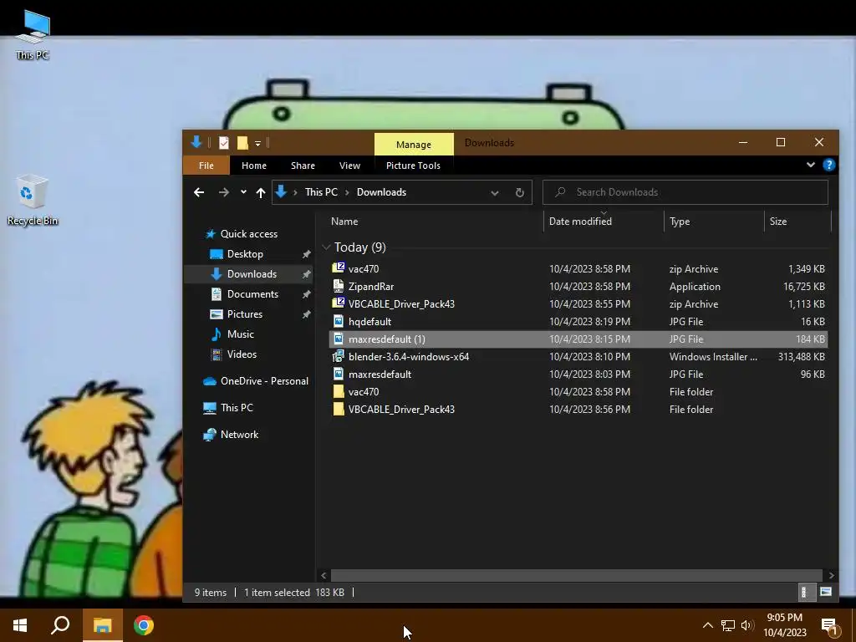Click Downloads in address breadcrumb
The image size is (856, 642).
(x=381, y=192)
